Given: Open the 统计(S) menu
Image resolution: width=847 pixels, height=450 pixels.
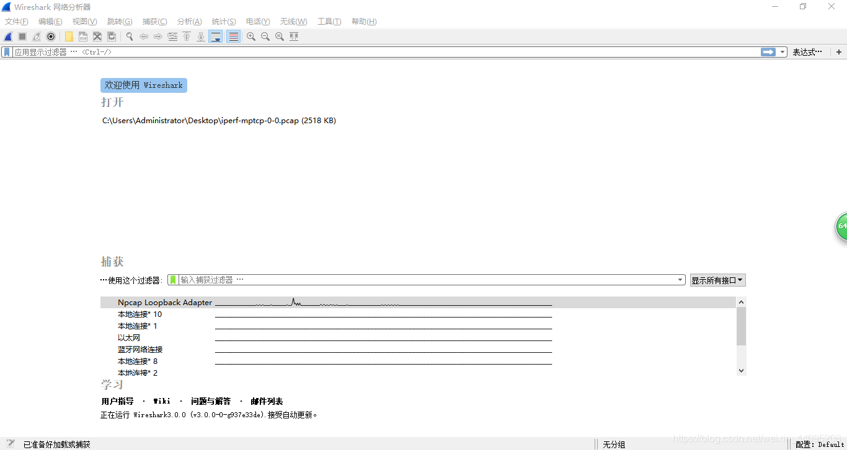Looking at the screenshot, I should (224, 22).
